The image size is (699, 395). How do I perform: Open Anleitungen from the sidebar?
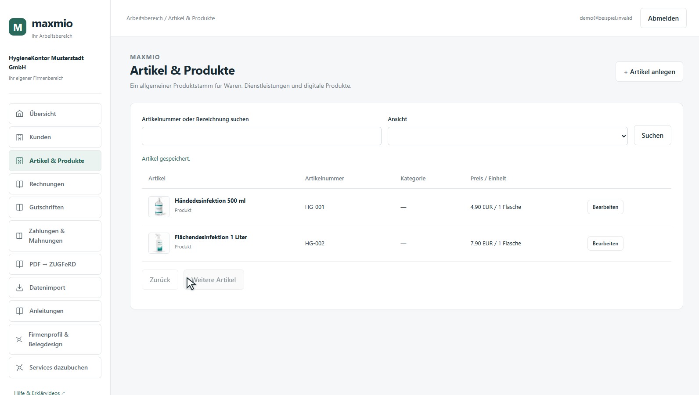[x=55, y=311]
